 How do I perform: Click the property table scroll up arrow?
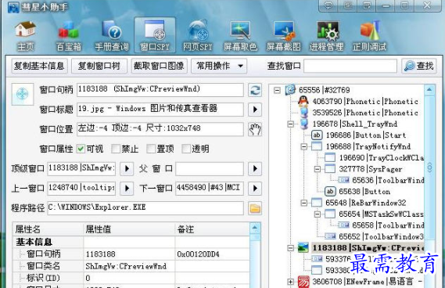point(255,228)
